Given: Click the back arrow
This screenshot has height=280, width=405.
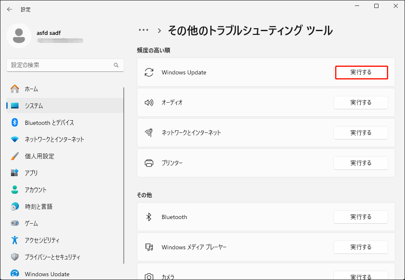Looking at the screenshot, I should (x=9, y=9).
